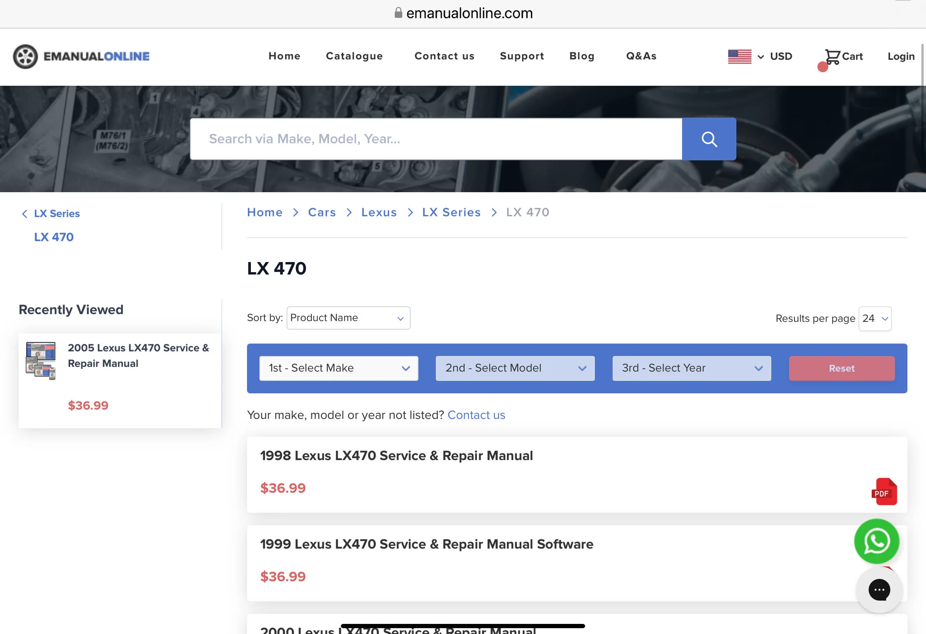Open the WhatsApp chat bubble
Screen dimensions: 926x634
[877, 541]
